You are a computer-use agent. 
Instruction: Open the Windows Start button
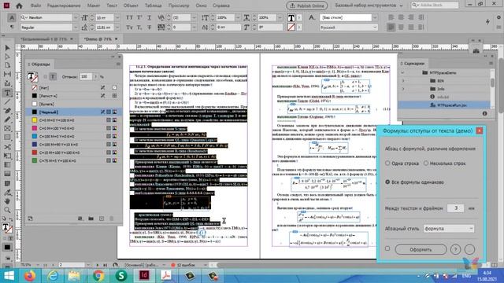coord(9,276)
